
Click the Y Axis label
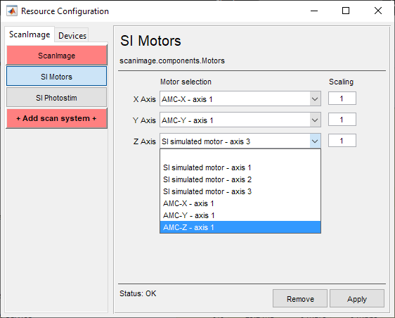tap(144, 120)
